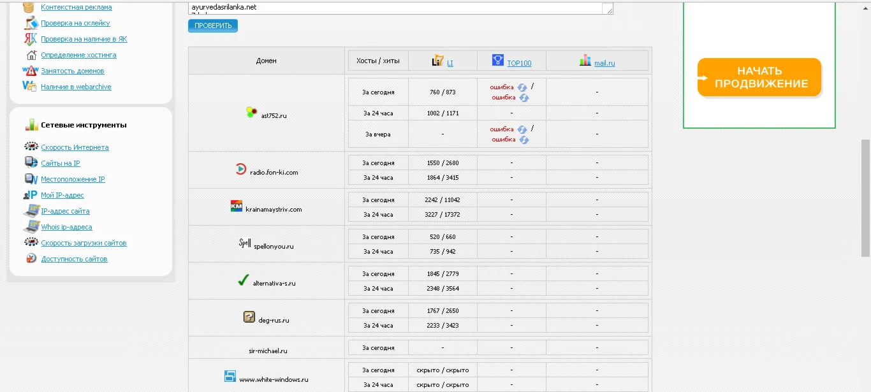Click the mail.ru bar chart icon
This screenshot has width=871, height=392.
tap(585, 61)
